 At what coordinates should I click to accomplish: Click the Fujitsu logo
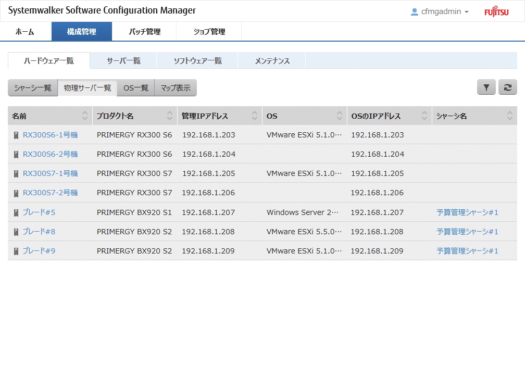click(x=496, y=12)
